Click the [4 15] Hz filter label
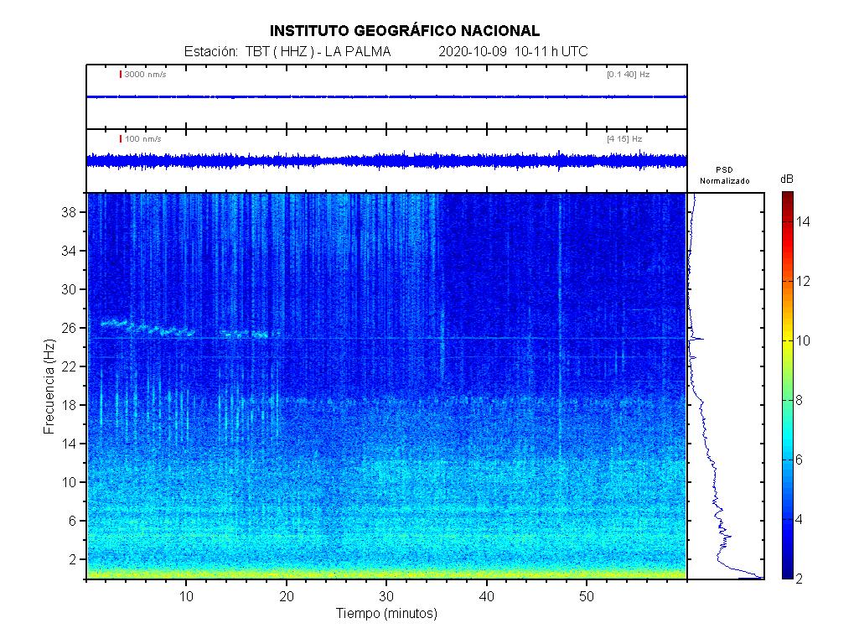This screenshot has height=644, width=859. point(624,138)
